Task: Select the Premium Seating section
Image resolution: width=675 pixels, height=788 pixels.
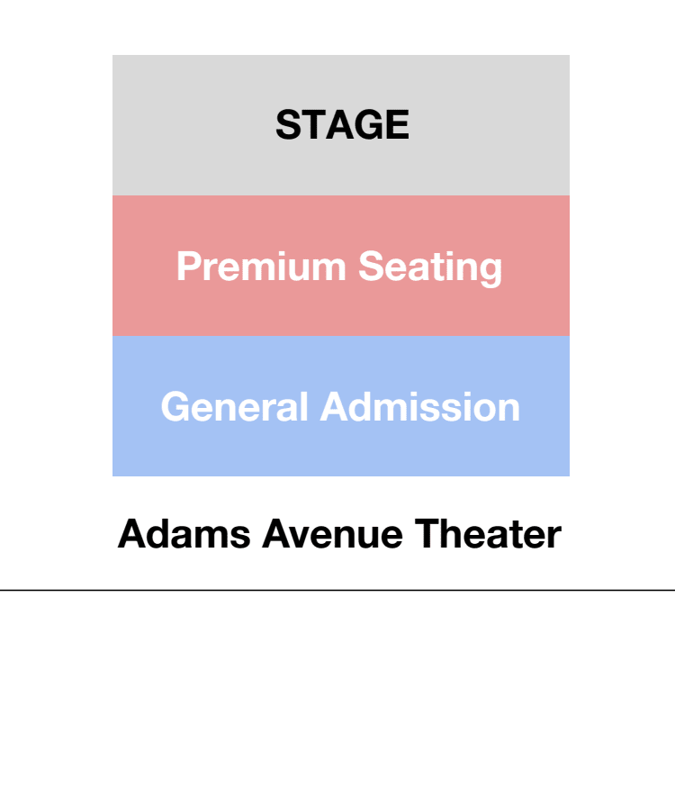Action: 341,266
